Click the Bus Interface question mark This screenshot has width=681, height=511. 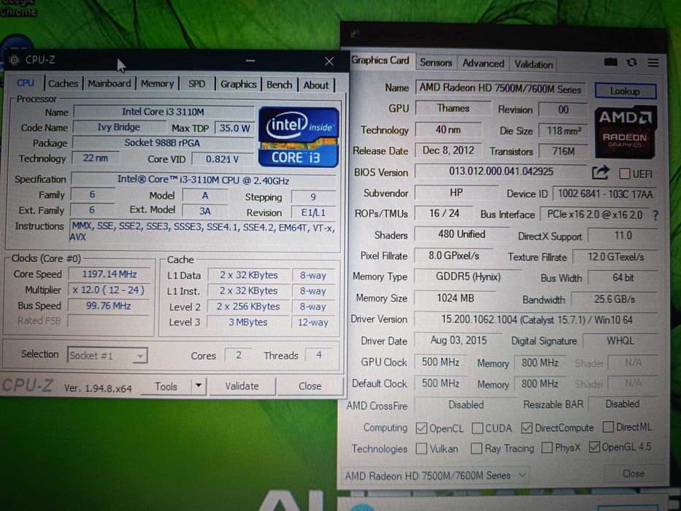(x=655, y=215)
